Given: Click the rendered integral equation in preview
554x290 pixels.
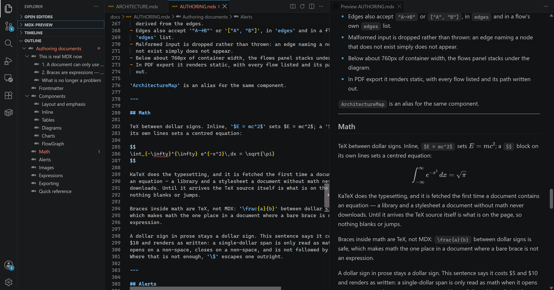Looking at the screenshot, I should 439,175.
